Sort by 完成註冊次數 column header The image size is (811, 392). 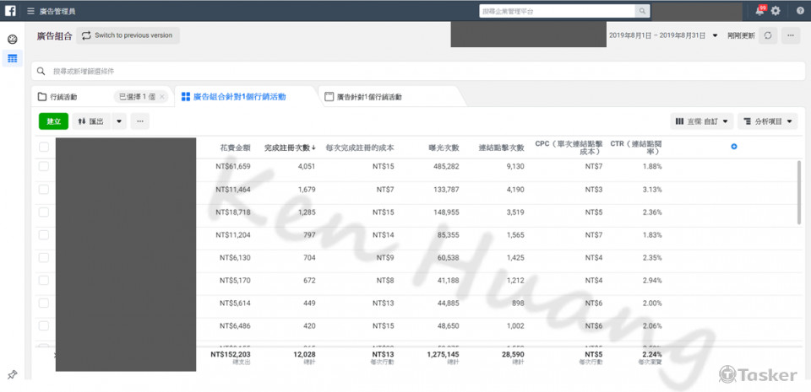[290, 148]
